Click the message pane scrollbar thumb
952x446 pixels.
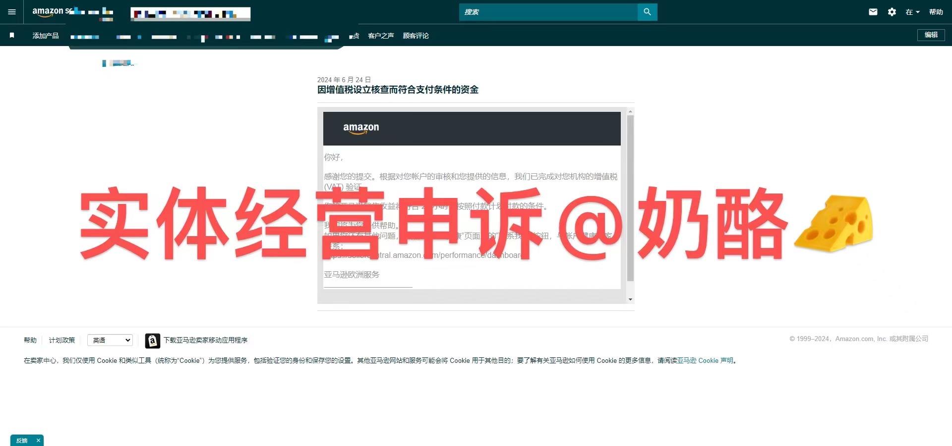(630, 198)
